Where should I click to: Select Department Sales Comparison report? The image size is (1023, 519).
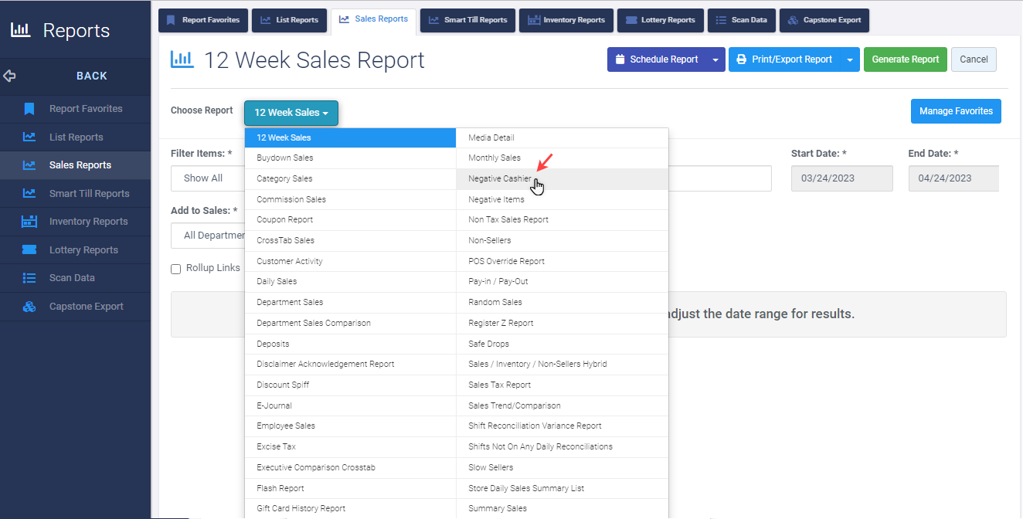tap(351, 323)
